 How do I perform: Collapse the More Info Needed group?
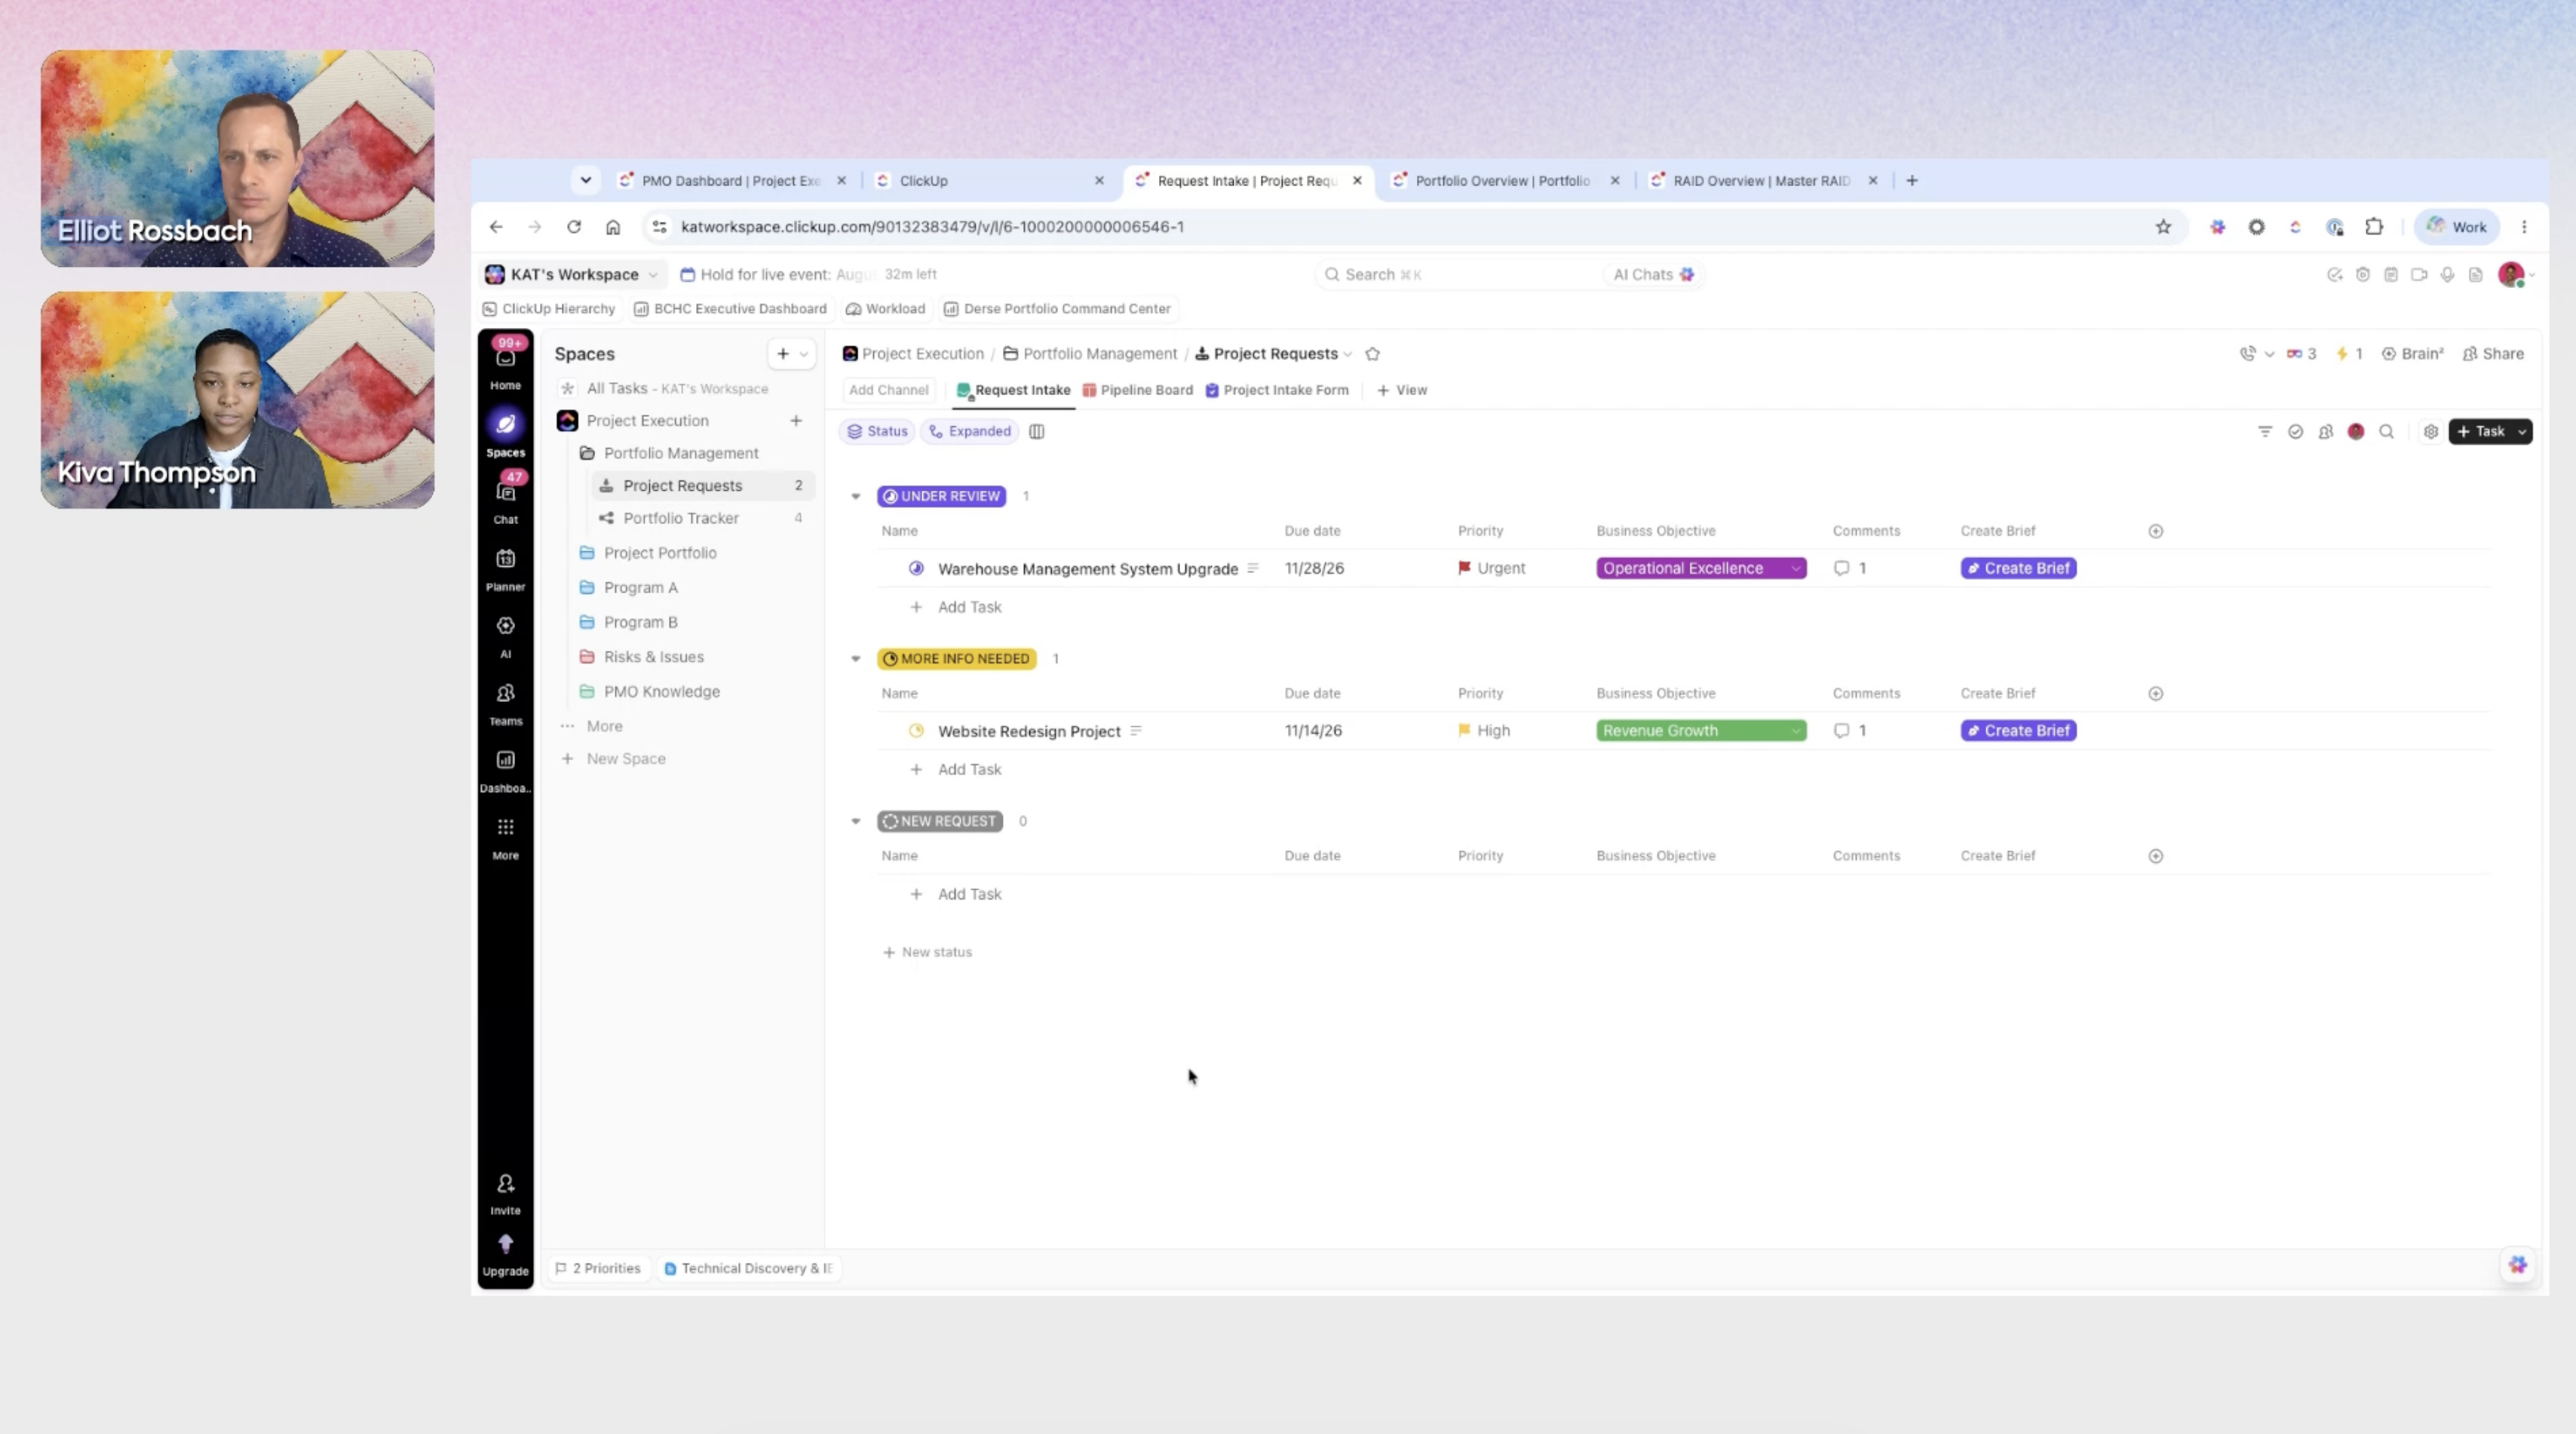(x=856, y=659)
